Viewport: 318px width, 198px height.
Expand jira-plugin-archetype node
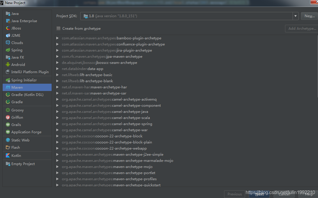point(57,50)
